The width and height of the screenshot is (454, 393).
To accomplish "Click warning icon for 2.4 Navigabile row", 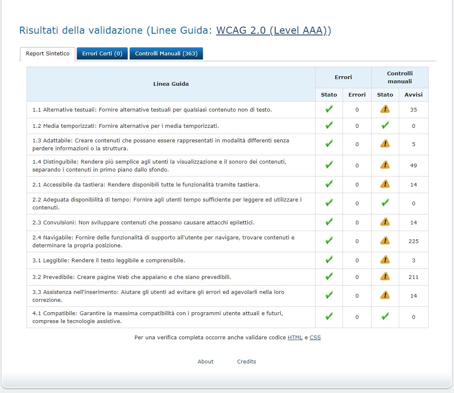I will 385,241.
